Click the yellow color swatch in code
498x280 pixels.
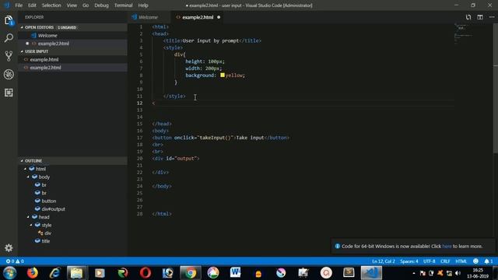[223, 75]
